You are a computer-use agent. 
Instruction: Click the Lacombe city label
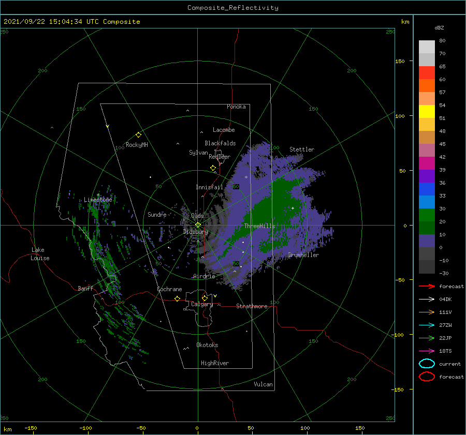tap(224, 130)
